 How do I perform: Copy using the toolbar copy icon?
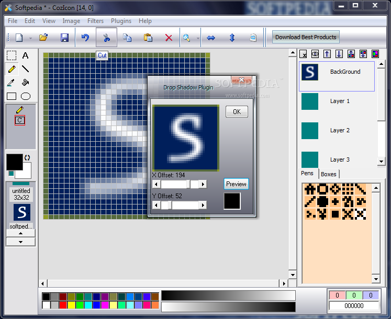[127, 38]
